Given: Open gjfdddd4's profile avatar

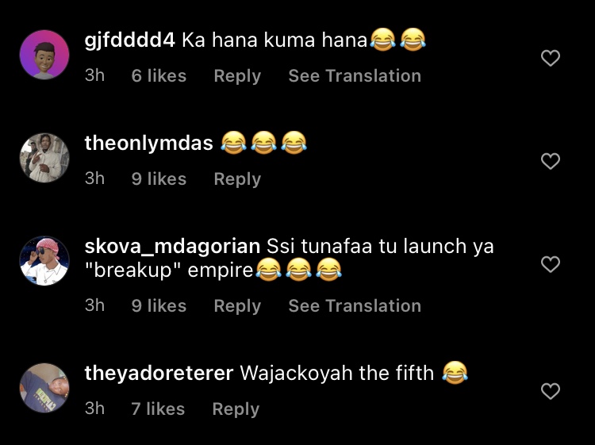Looking at the screenshot, I should click(44, 55).
